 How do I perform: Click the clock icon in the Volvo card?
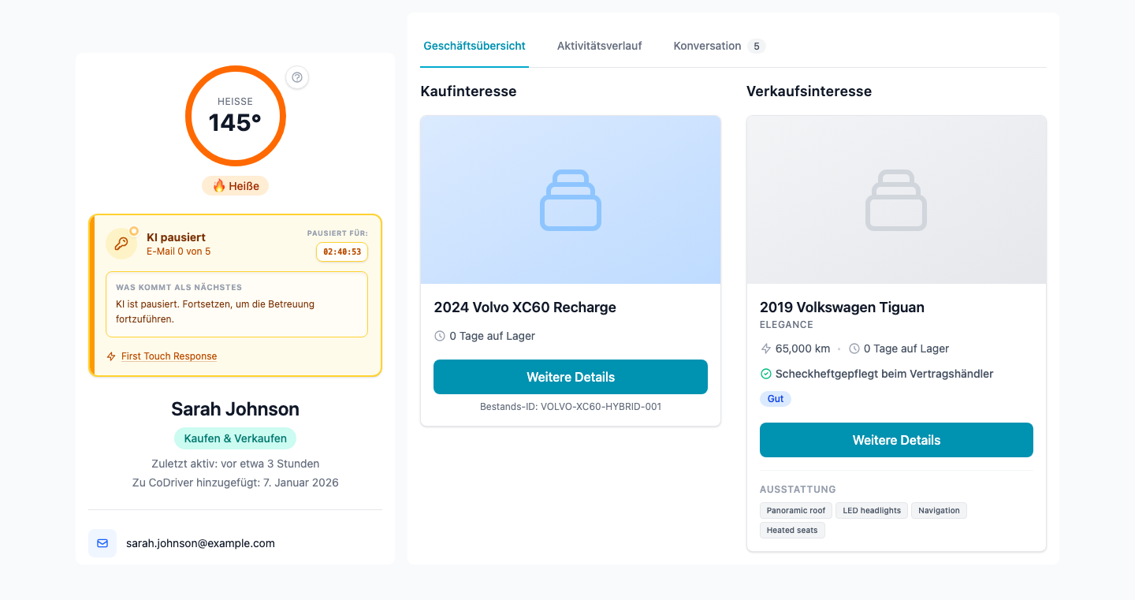[x=440, y=336]
